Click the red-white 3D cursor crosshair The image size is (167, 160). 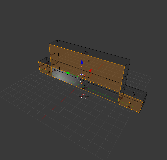point(84,97)
